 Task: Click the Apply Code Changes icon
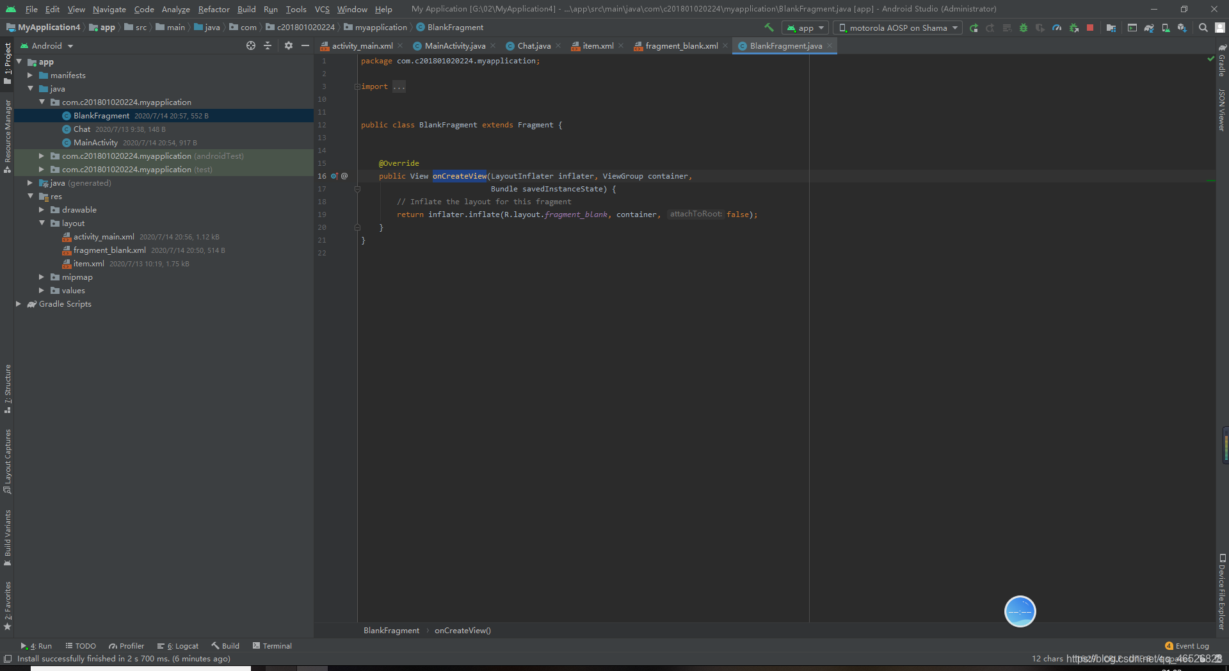click(1007, 28)
